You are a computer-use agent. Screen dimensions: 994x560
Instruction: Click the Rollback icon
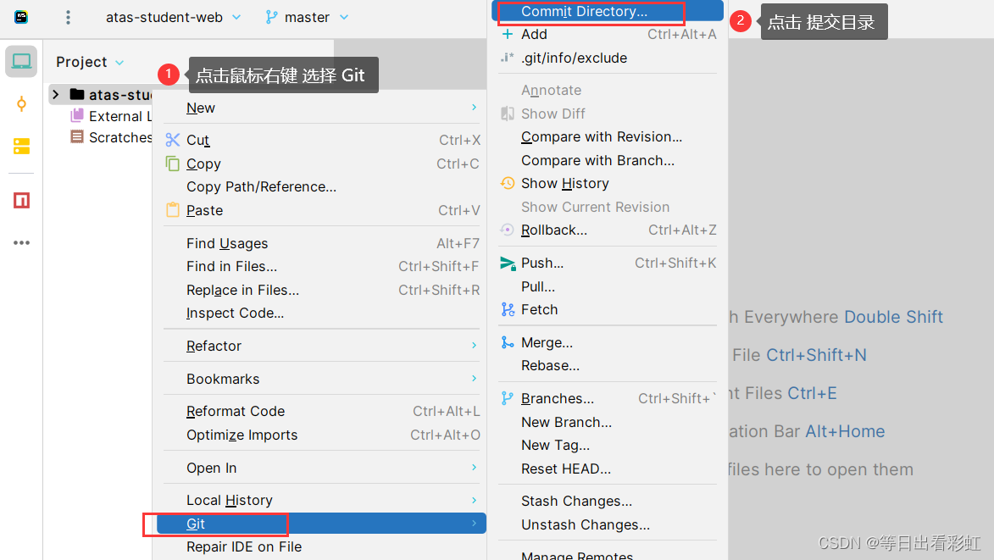click(507, 230)
